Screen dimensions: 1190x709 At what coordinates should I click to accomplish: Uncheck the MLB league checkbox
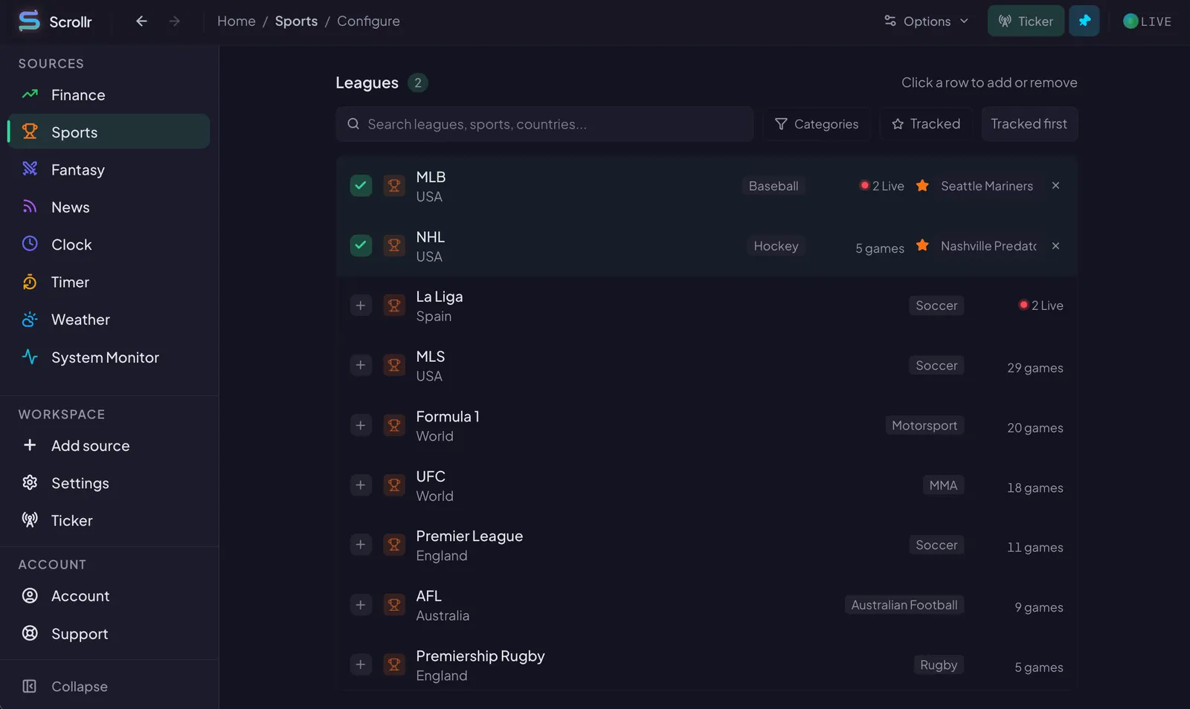(x=361, y=185)
